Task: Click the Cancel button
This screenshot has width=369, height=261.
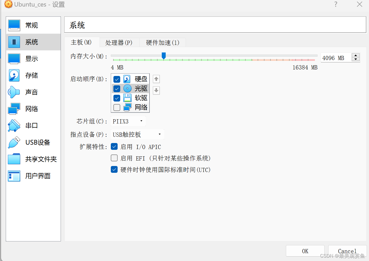Action: [x=347, y=251]
